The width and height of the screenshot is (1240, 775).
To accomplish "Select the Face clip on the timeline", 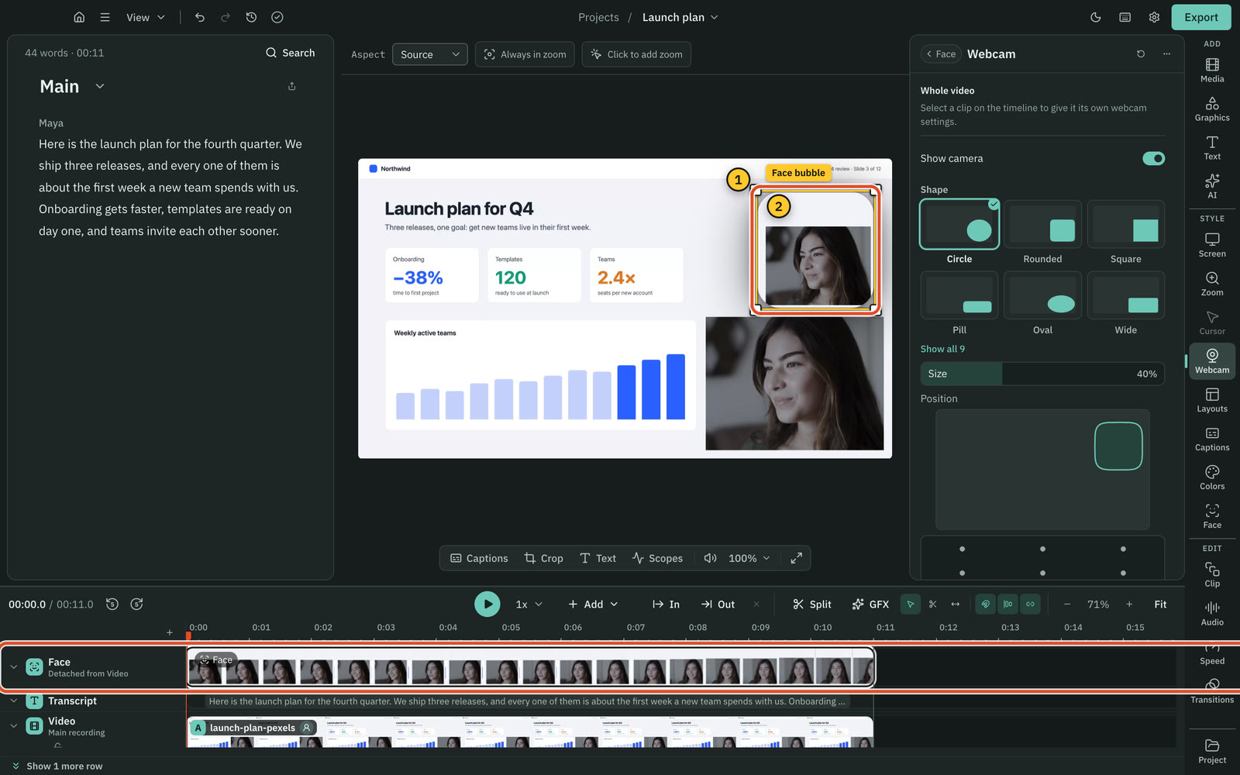I will pyautogui.click(x=531, y=667).
